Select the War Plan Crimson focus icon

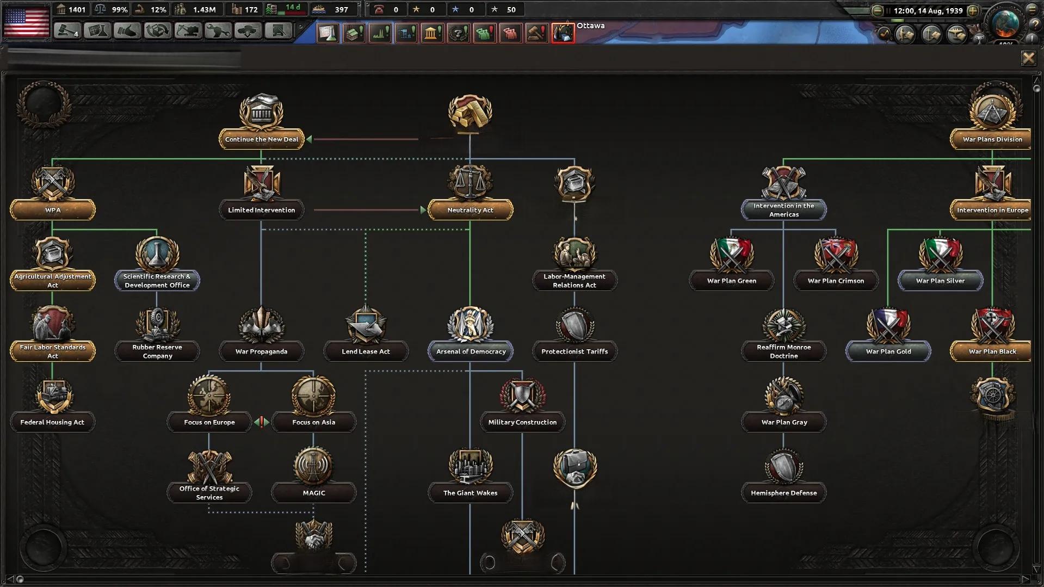click(836, 255)
